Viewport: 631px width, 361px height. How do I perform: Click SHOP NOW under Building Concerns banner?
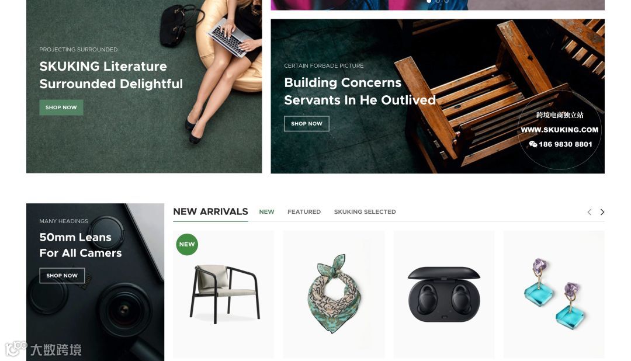[307, 124]
